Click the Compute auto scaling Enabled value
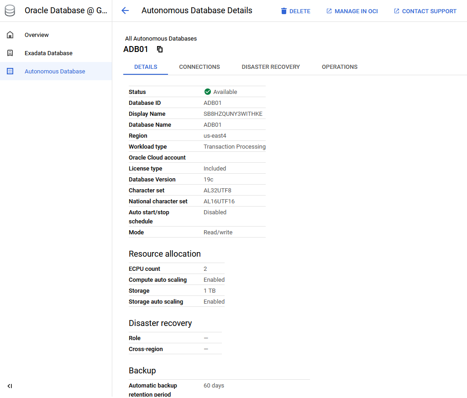The width and height of the screenshot is (467, 398). (x=214, y=279)
